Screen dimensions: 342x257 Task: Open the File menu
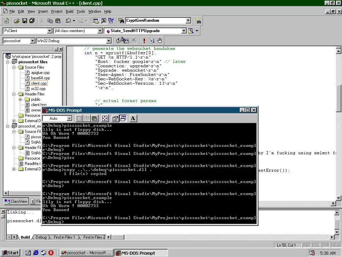click(x=12, y=11)
